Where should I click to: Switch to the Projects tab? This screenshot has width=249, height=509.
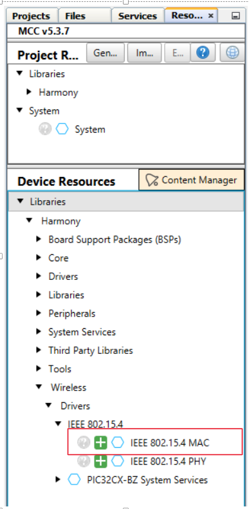[x=31, y=16]
